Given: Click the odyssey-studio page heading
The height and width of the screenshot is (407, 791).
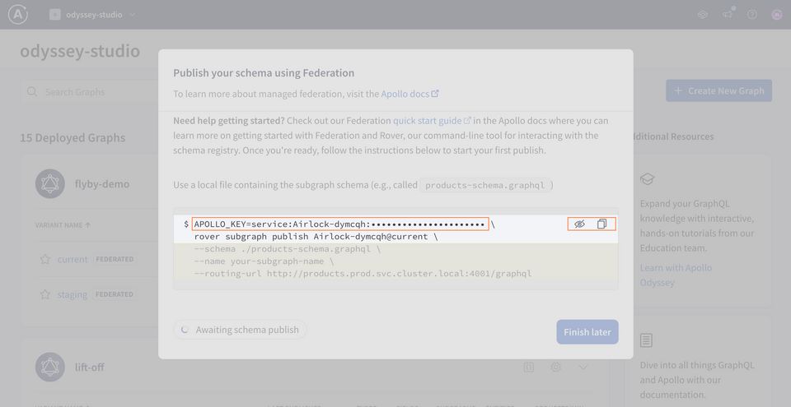Looking at the screenshot, I should click(80, 51).
